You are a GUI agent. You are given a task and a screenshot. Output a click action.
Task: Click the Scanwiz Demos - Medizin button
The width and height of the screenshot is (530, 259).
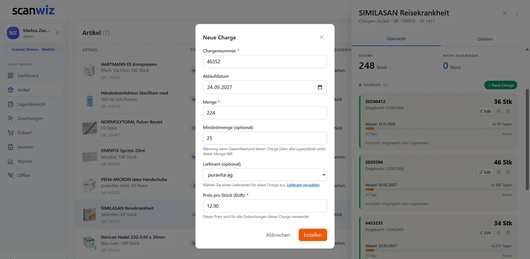point(33,49)
